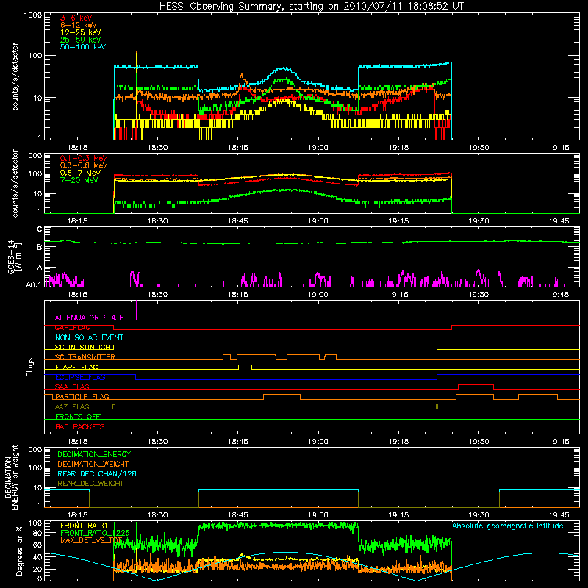Click the 0.3-0.8 MeV legend label

(x=83, y=165)
